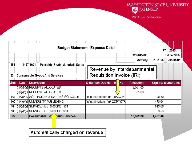This screenshot has width=192, height=144.
Task: Select the Activity start date 01/01/05
Action: (x=158, y=60)
